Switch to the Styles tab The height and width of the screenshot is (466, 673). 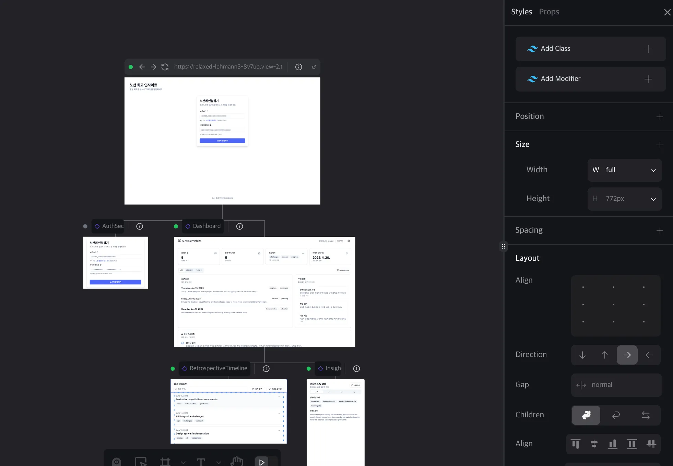point(521,12)
